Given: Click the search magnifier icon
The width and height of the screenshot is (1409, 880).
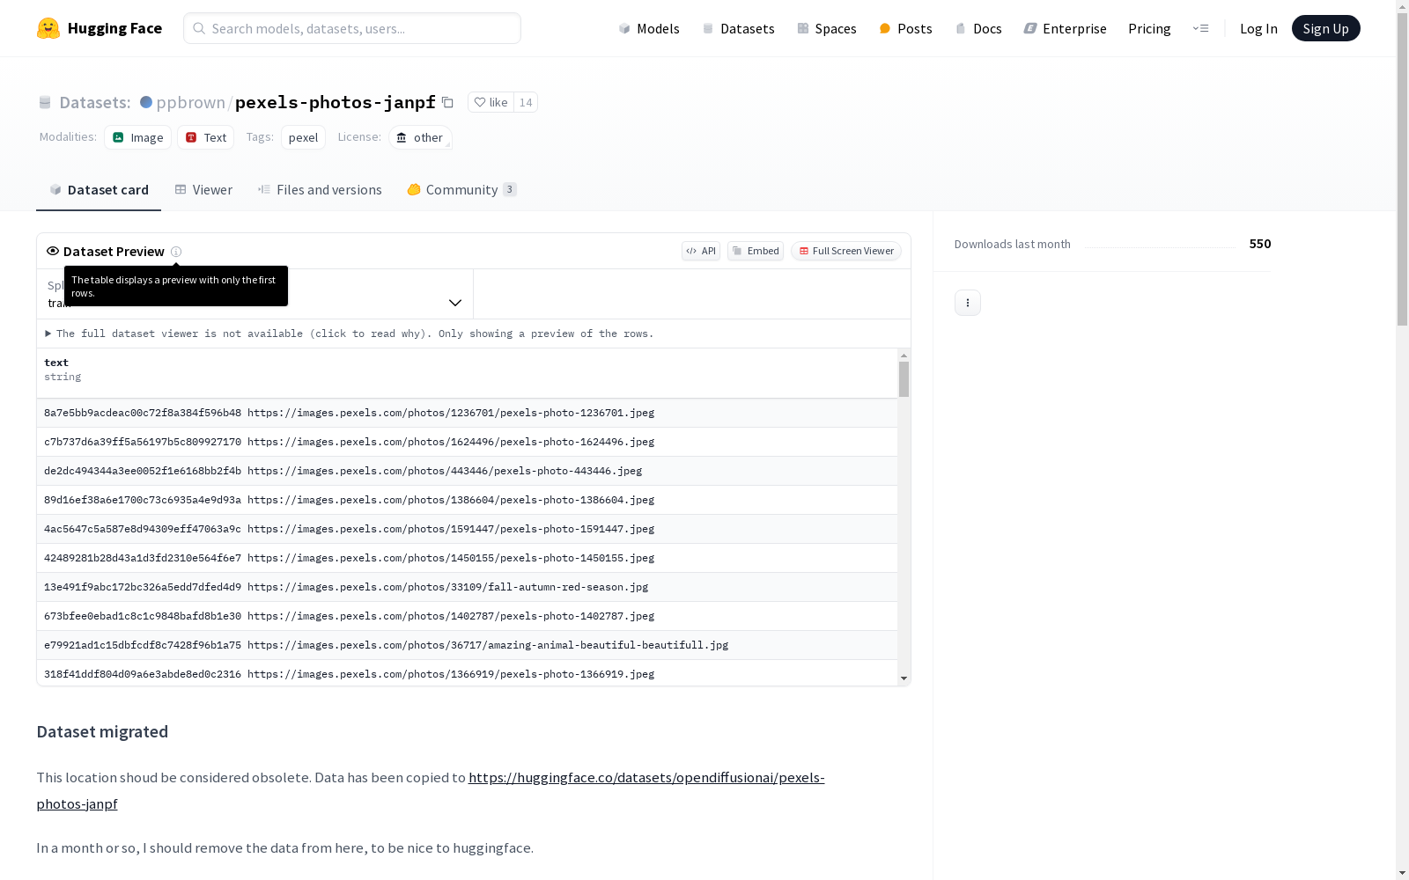Looking at the screenshot, I should click(199, 28).
